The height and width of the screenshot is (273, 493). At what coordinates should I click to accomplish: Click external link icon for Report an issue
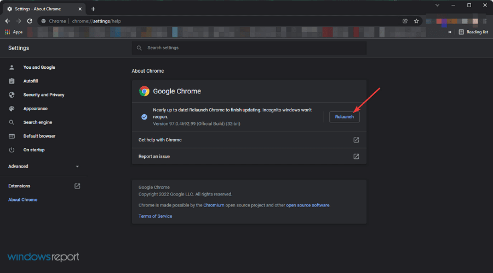tap(356, 156)
